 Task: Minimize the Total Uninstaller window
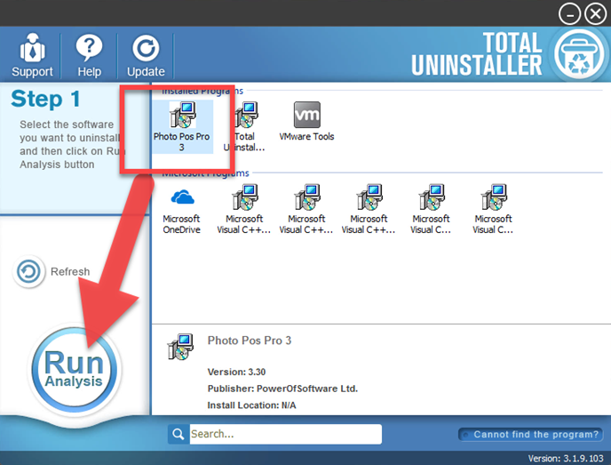click(x=569, y=14)
